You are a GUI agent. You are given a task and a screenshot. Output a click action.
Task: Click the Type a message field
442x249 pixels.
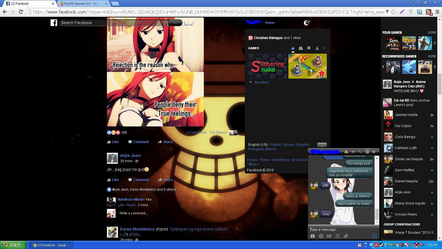pos(343,229)
